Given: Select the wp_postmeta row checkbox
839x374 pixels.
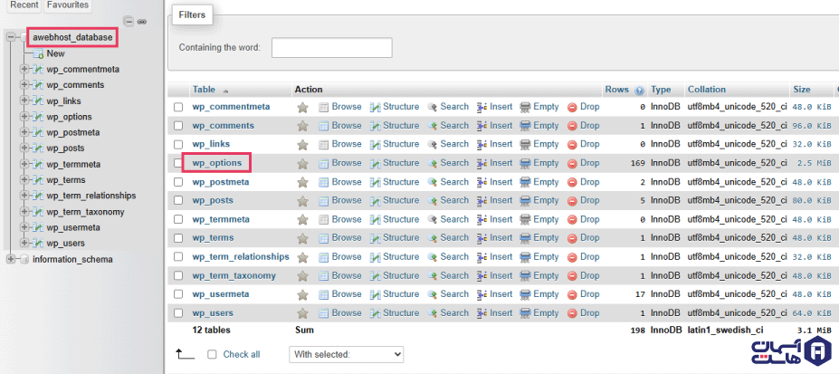Looking at the screenshot, I should pos(178,182).
